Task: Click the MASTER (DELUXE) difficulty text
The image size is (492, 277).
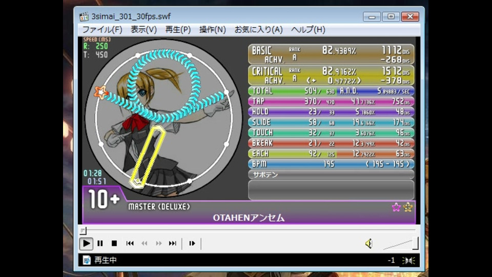Action: (159, 207)
